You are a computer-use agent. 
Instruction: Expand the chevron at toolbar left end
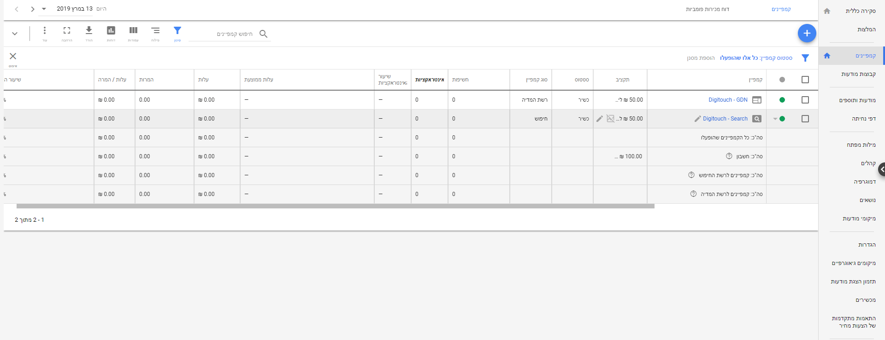[x=15, y=34]
